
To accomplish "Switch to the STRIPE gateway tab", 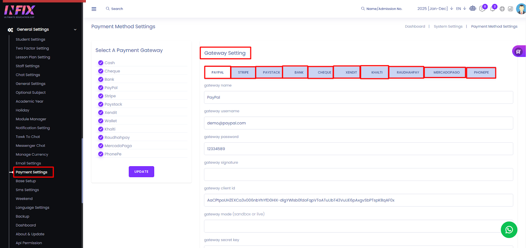I will (x=243, y=72).
